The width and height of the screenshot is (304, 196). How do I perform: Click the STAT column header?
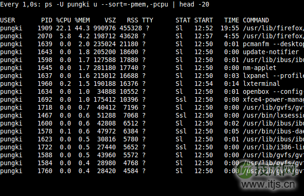183,20
